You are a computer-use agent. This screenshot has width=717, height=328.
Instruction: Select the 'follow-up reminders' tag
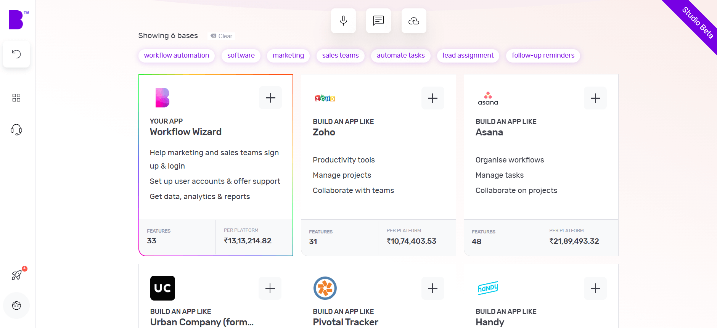(x=543, y=55)
